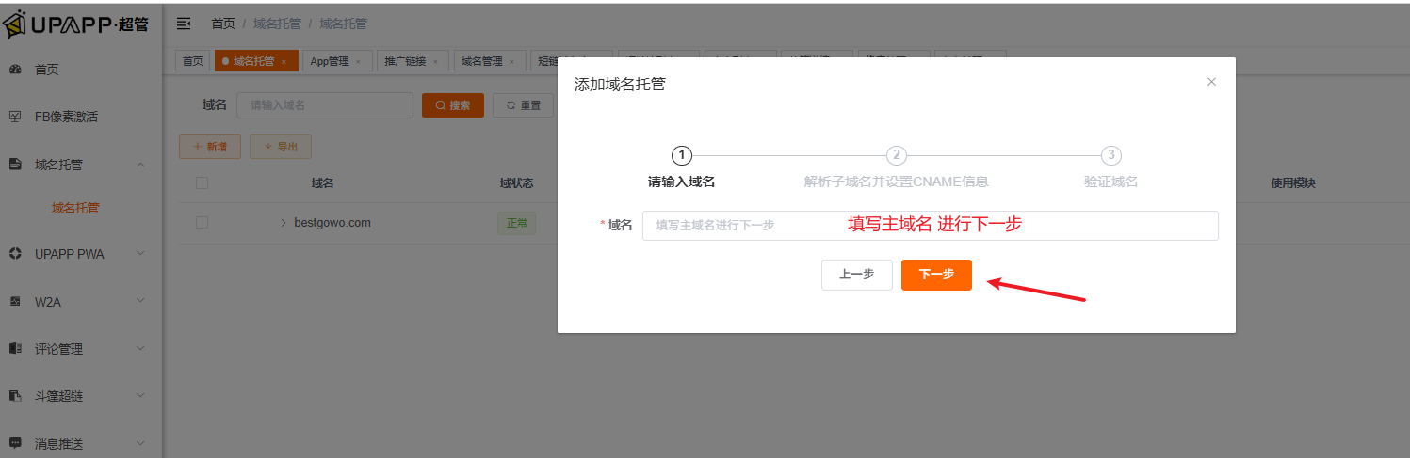Focus the dialog 域名 input field
Image resolution: width=1410 pixels, height=458 pixels.
click(x=931, y=226)
